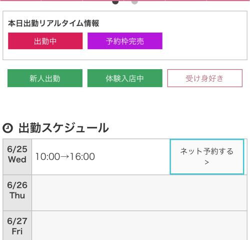Select the 6/27 Fri date cell
This screenshot has width=250, height=240.
point(17,226)
